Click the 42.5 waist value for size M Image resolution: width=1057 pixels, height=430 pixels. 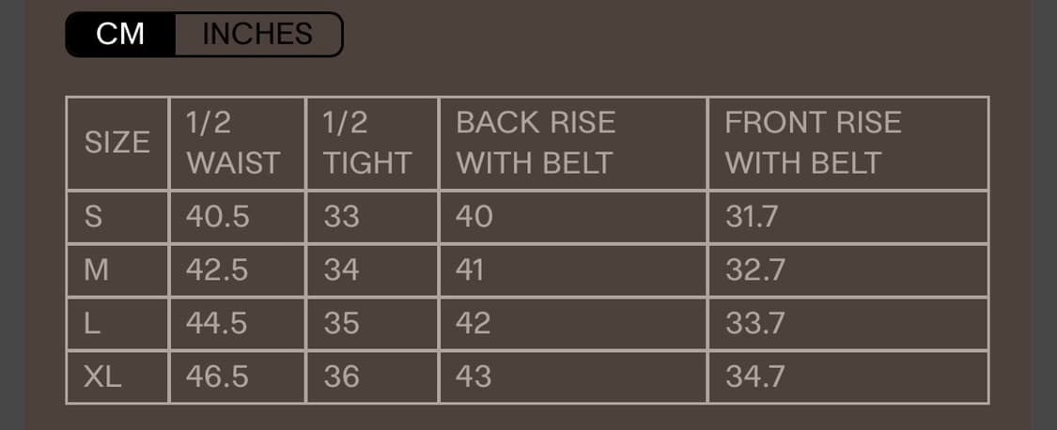(218, 270)
